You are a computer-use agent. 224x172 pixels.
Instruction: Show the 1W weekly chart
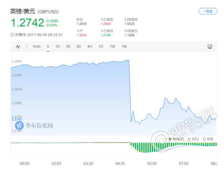pos(113,47)
